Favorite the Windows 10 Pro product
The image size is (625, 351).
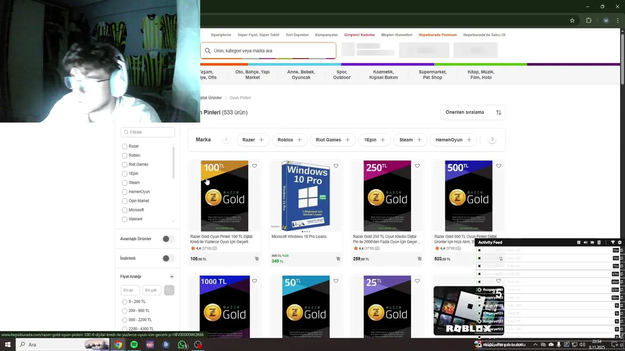click(x=336, y=166)
